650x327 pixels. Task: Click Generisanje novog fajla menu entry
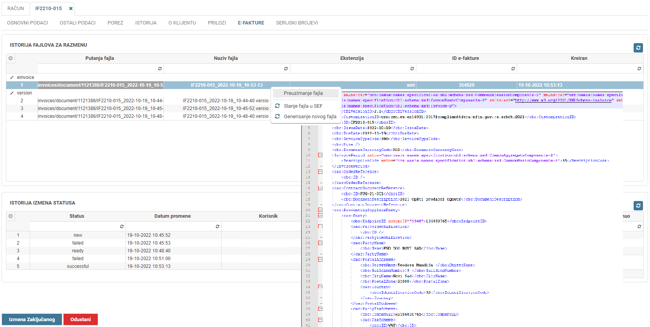click(x=310, y=117)
